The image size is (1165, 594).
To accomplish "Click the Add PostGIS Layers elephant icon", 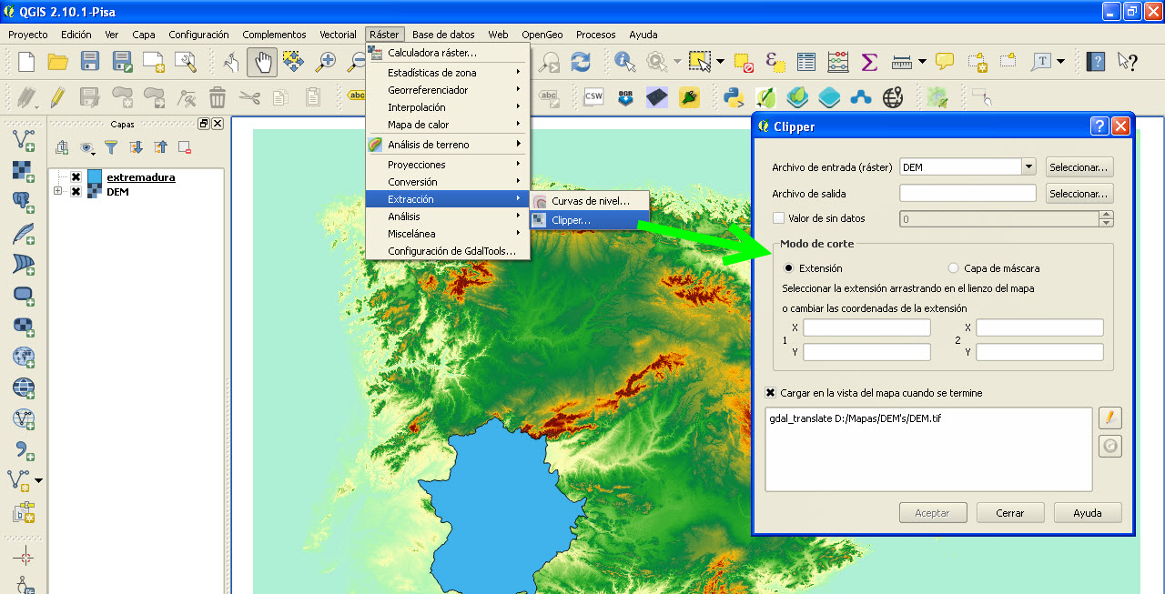I will tap(23, 202).
